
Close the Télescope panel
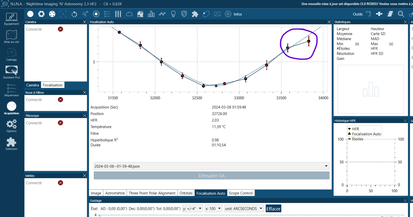click(x=85, y=116)
